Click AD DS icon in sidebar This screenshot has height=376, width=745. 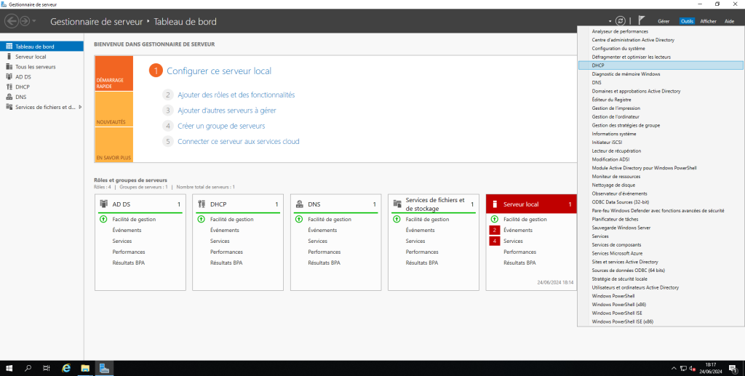[9, 76]
